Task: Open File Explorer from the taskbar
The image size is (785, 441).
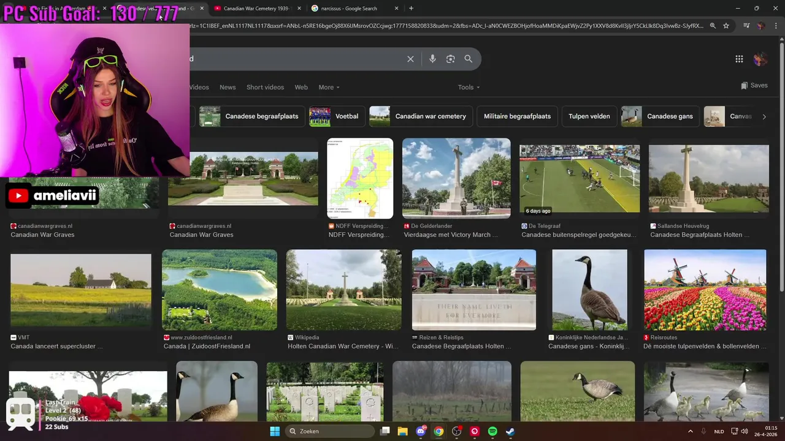Action: [x=402, y=431]
